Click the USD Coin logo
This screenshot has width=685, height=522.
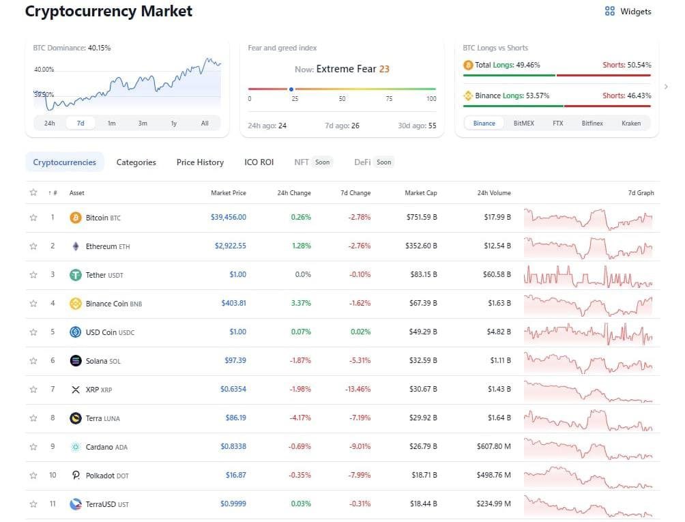76,332
